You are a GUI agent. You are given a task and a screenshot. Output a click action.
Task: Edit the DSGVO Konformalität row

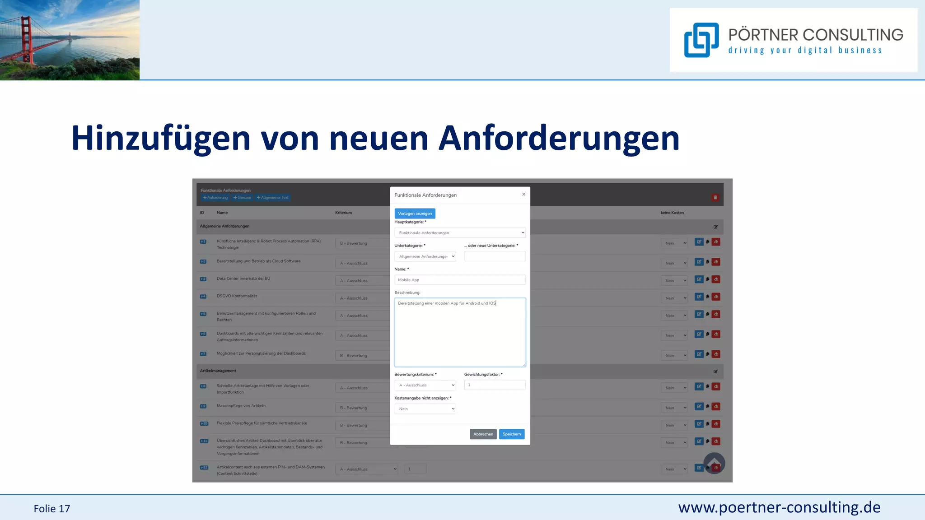tap(699, 297)
